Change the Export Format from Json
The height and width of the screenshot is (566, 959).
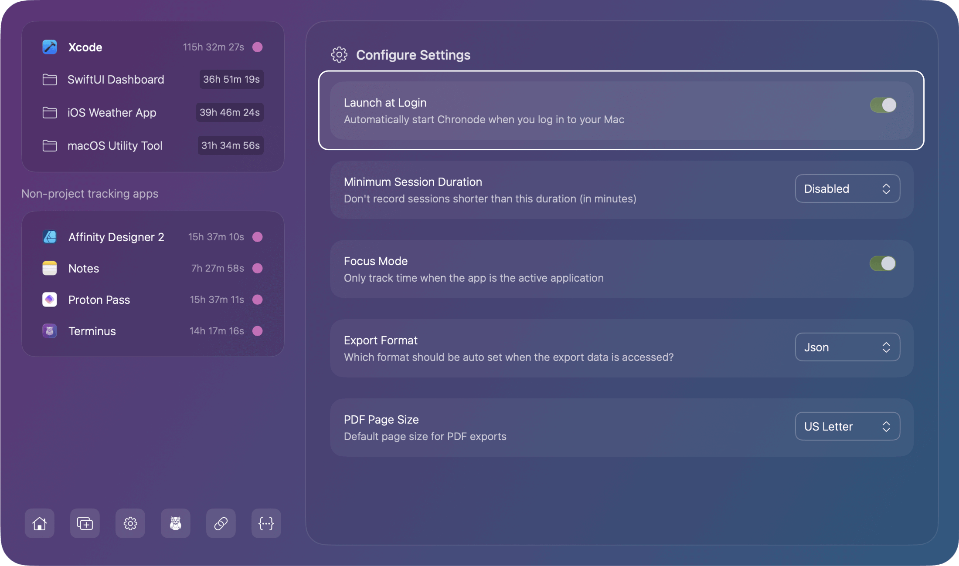(x=847, y=347)
